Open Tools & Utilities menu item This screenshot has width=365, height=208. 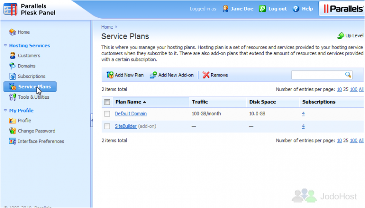[33, 97]
